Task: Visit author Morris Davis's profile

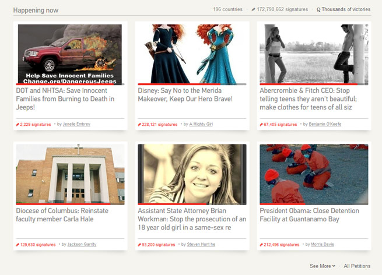Action: point(323,244)
